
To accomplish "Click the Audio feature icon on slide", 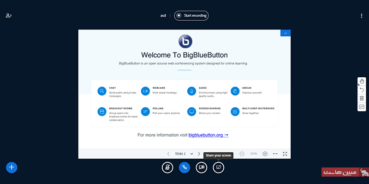I will pyautogui.click(x=191, y=91).
